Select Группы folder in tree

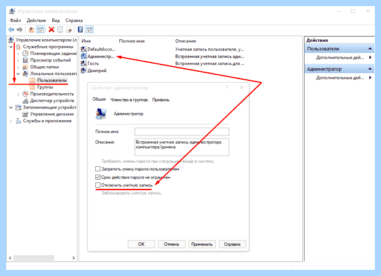click(x=45, y=87)
